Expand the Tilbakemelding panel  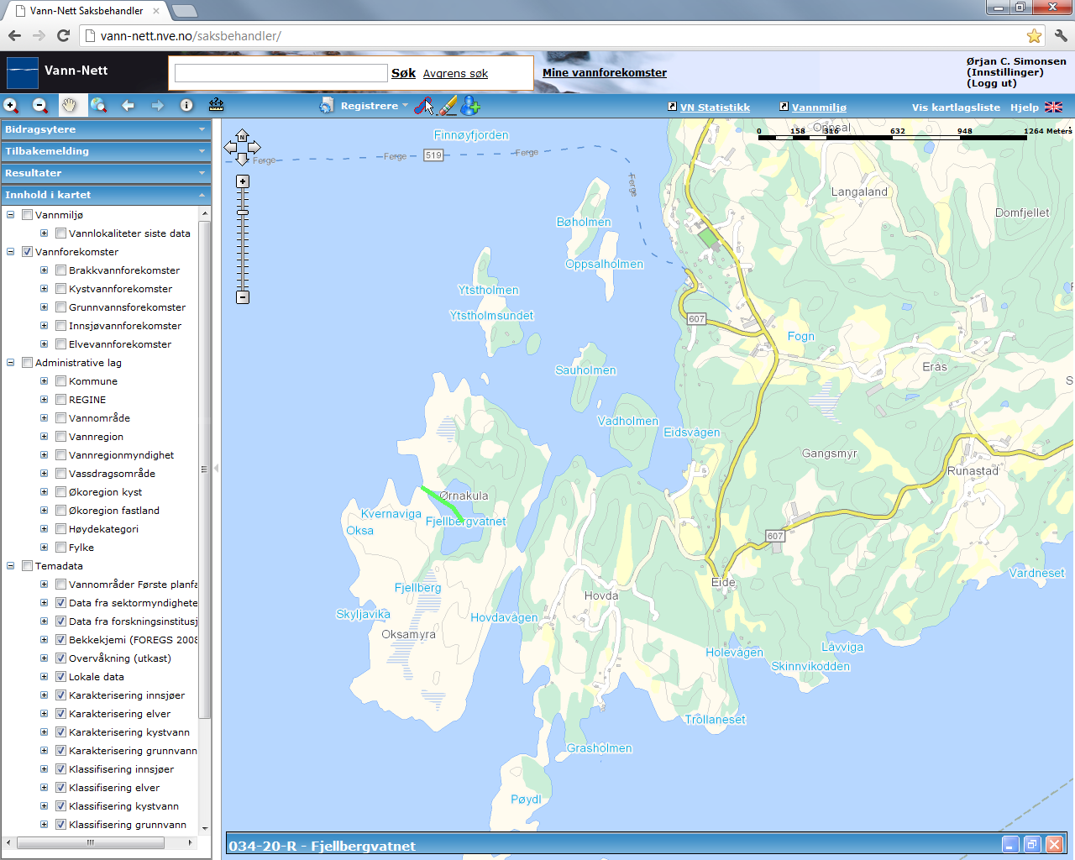106,151
